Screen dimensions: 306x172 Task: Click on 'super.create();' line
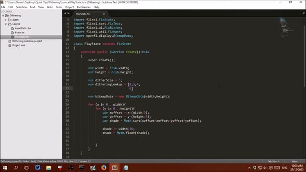click(x=101, y=60)
